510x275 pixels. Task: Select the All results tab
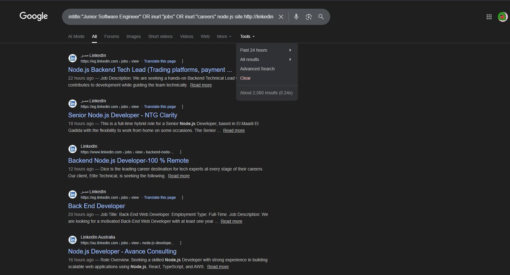point(94,36)
